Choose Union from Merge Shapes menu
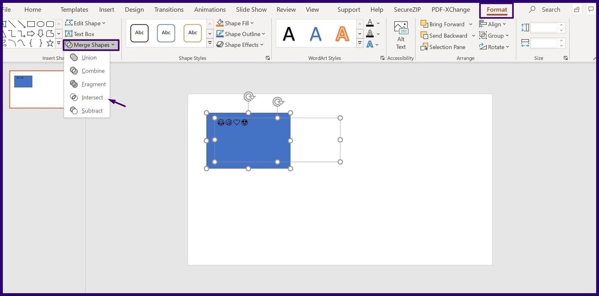This screenshot has width=599, height=296. coord(86,58)
